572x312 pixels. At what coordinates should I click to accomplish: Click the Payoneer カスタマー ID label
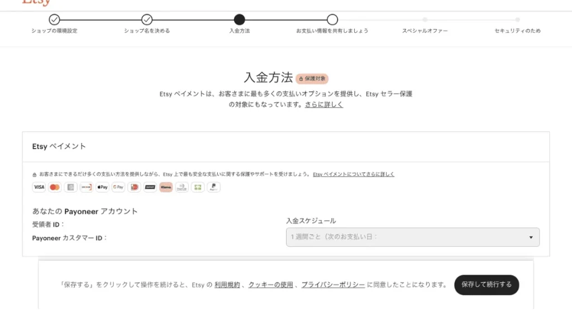[x=69, y=238]
